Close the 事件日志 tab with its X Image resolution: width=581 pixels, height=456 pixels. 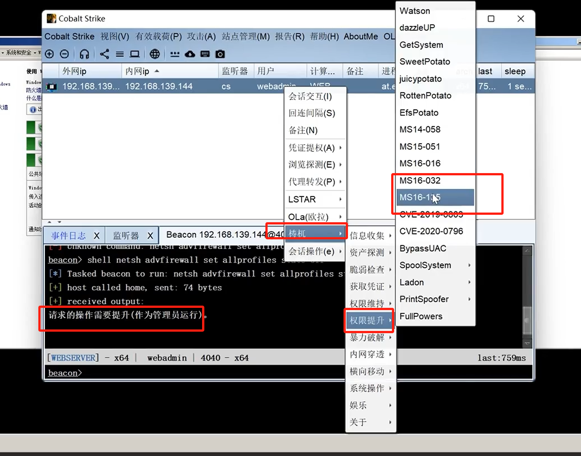point(97,236)
